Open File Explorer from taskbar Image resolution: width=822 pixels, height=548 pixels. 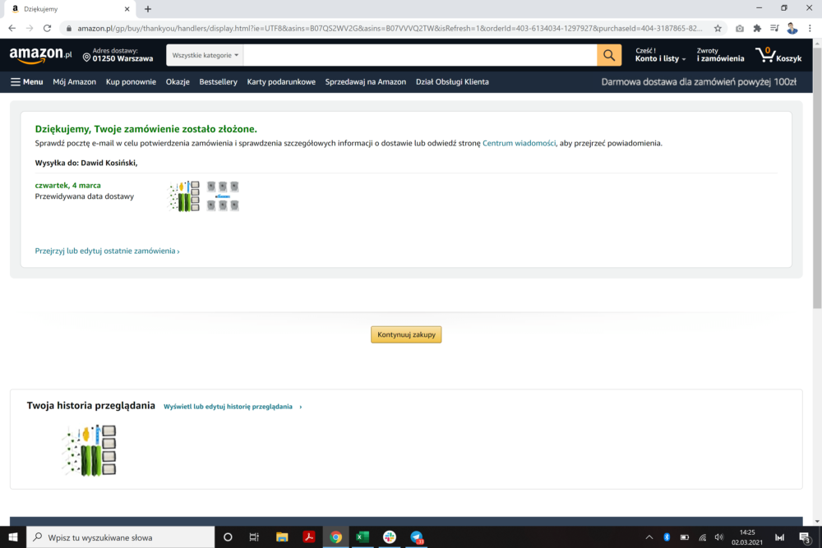(282, 537)
